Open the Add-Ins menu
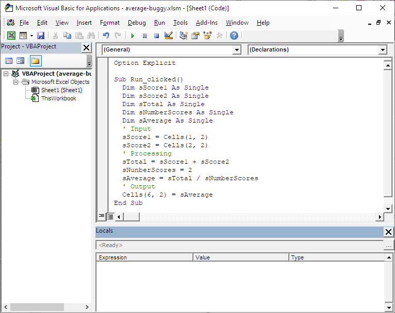This screenshot has width=395, height=313. coord(207,23)
